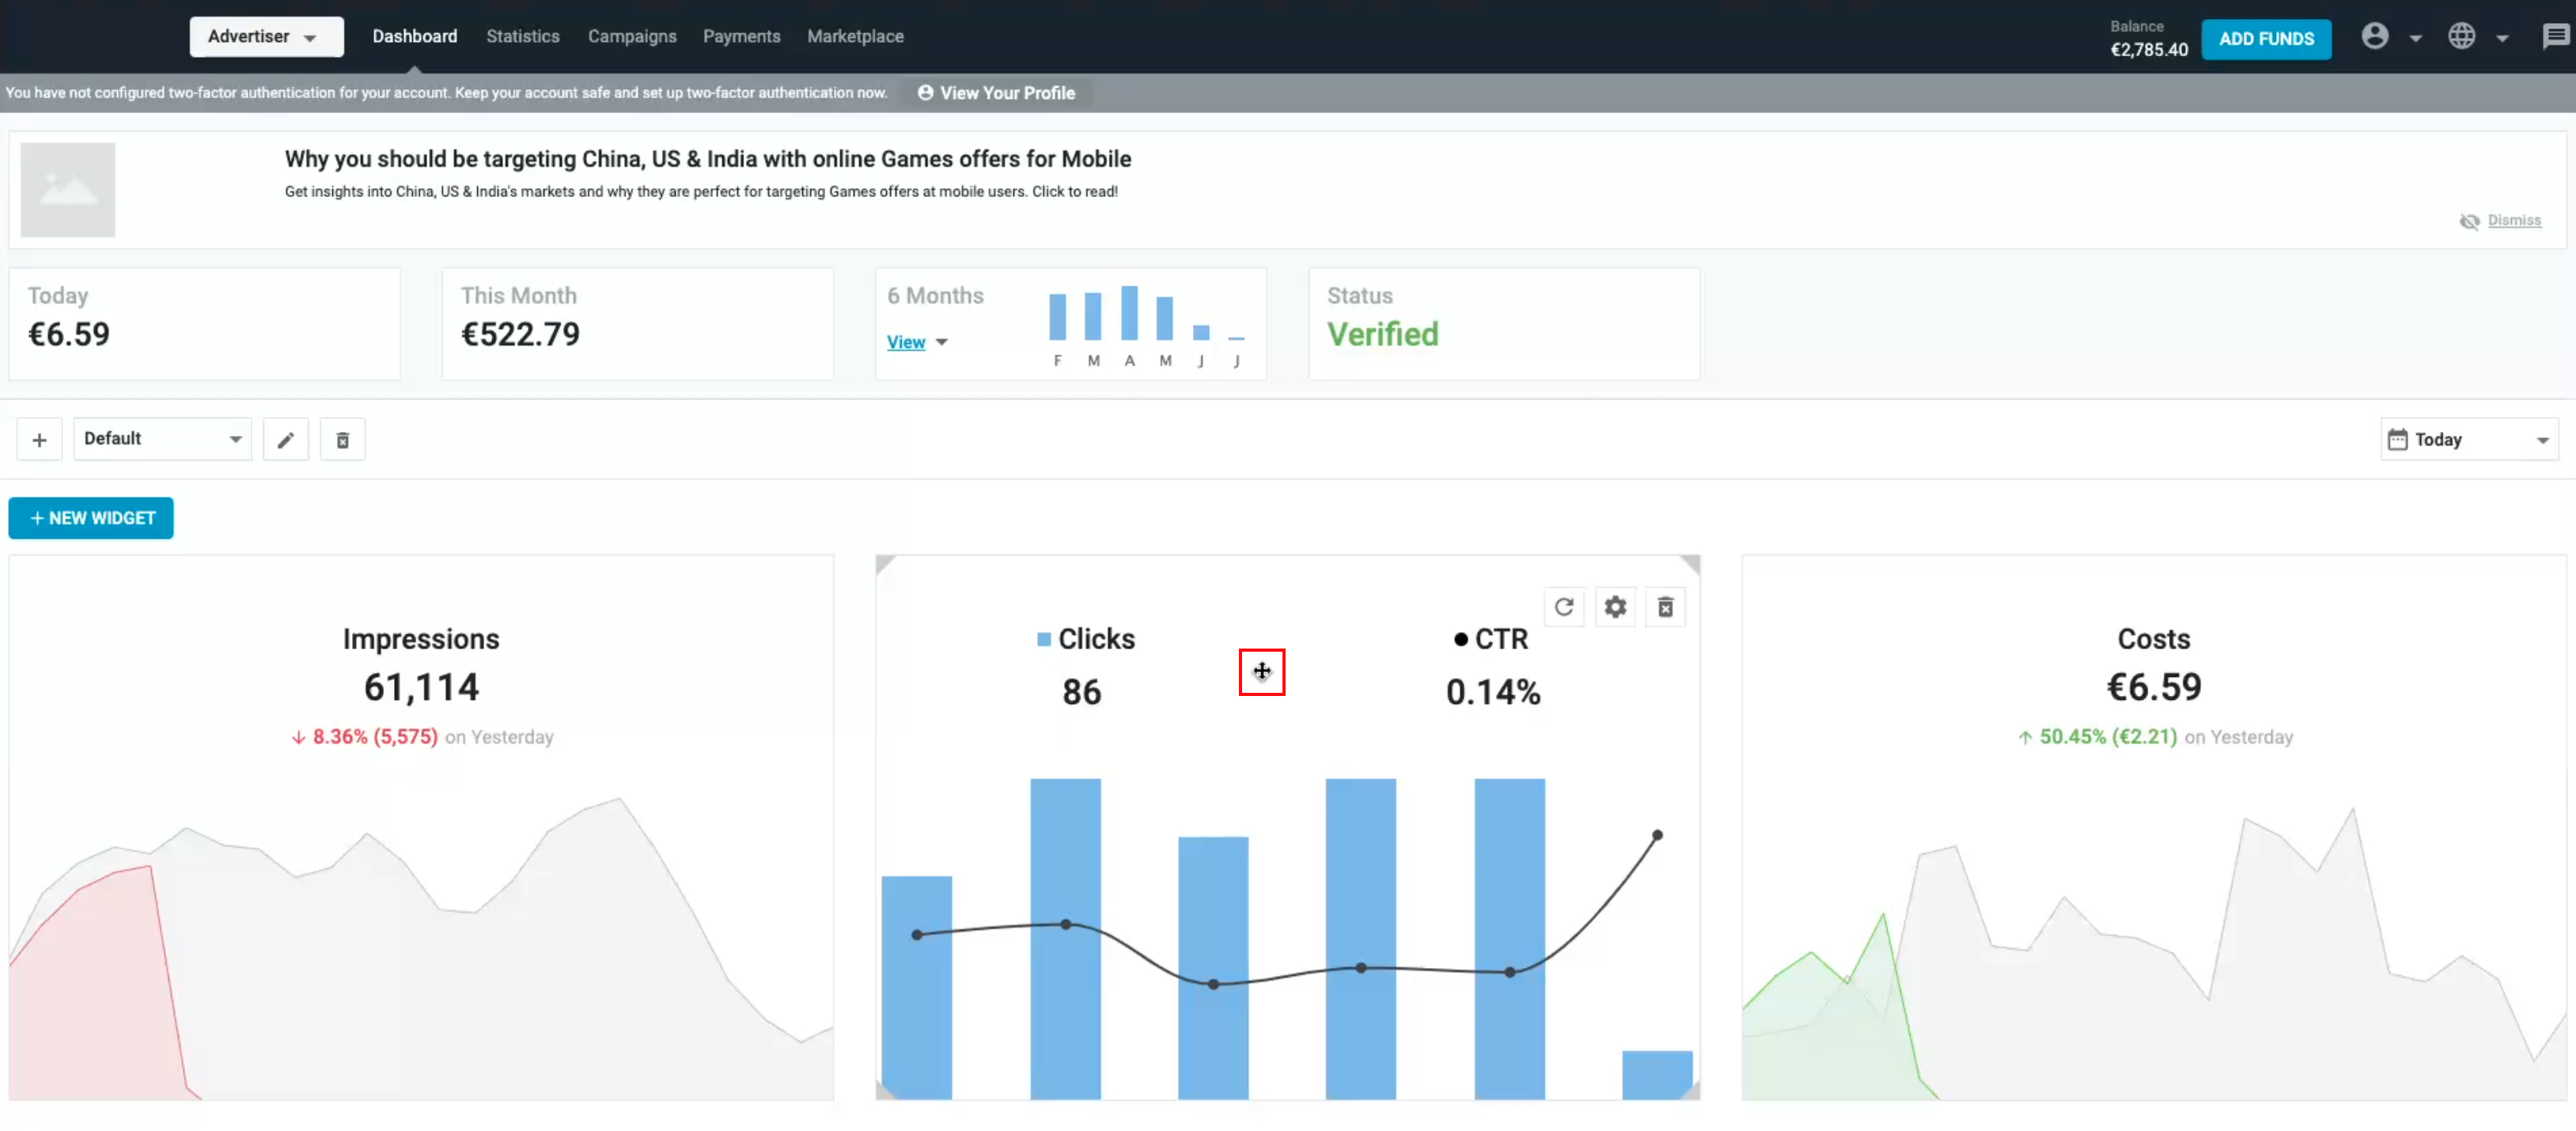Select the Advertiser role dropdown
The width and height of the screenshot is (2576, 1131).
263,36
